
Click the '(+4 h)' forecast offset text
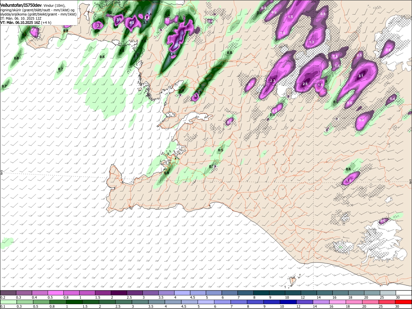coord(46,23)
